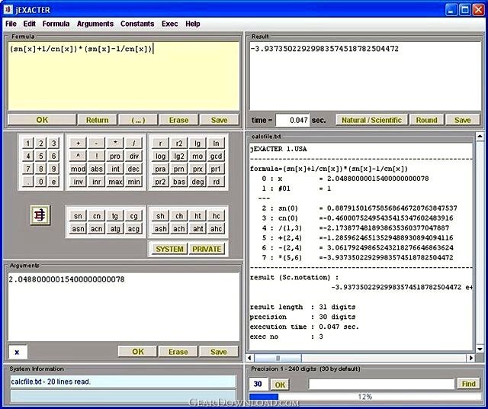The width and height of the screenshot is (488, 409).
Task: Toggle Natural / Scientific notation
Action: 371,120
